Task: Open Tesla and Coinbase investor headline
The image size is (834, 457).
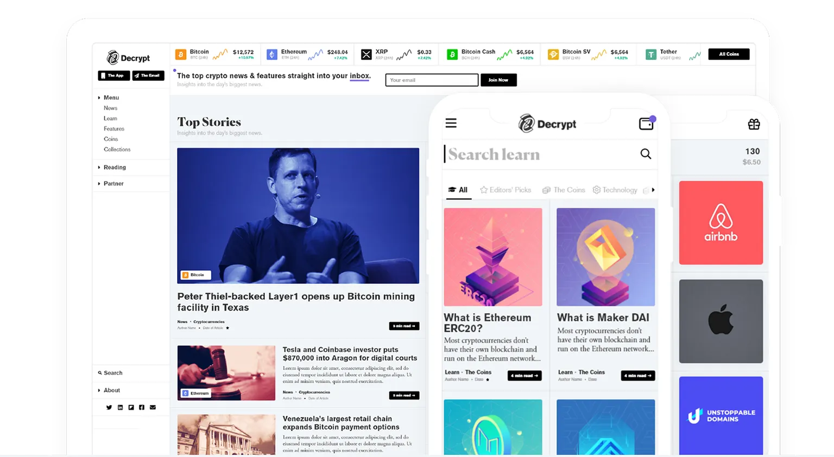Action: click(x=350, y=353)
